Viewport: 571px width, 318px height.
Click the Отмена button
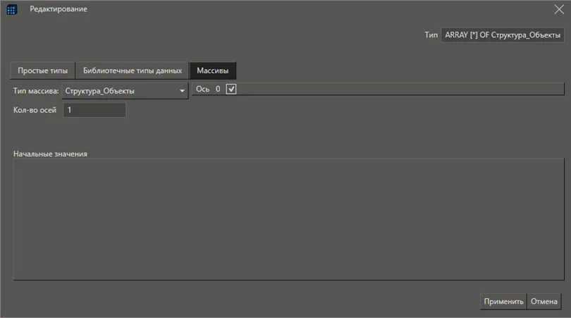(544, 302)
